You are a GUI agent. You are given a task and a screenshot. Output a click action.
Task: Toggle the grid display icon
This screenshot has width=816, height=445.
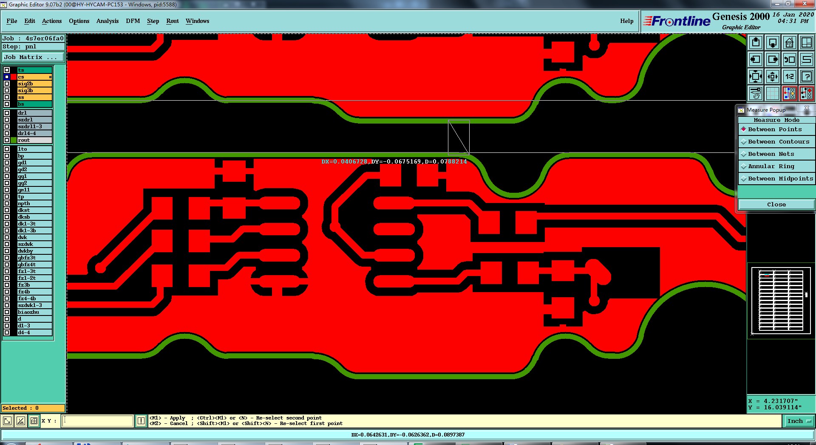(773, 93)
